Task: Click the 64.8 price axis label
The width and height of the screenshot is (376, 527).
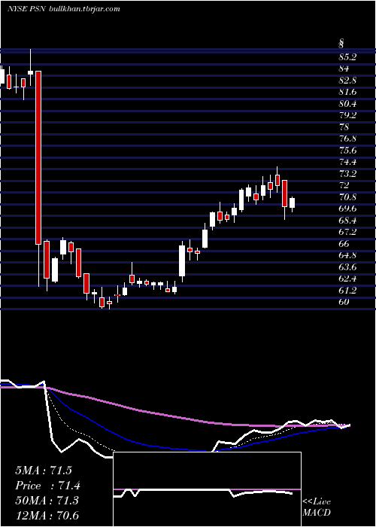Action: [347, 256]
